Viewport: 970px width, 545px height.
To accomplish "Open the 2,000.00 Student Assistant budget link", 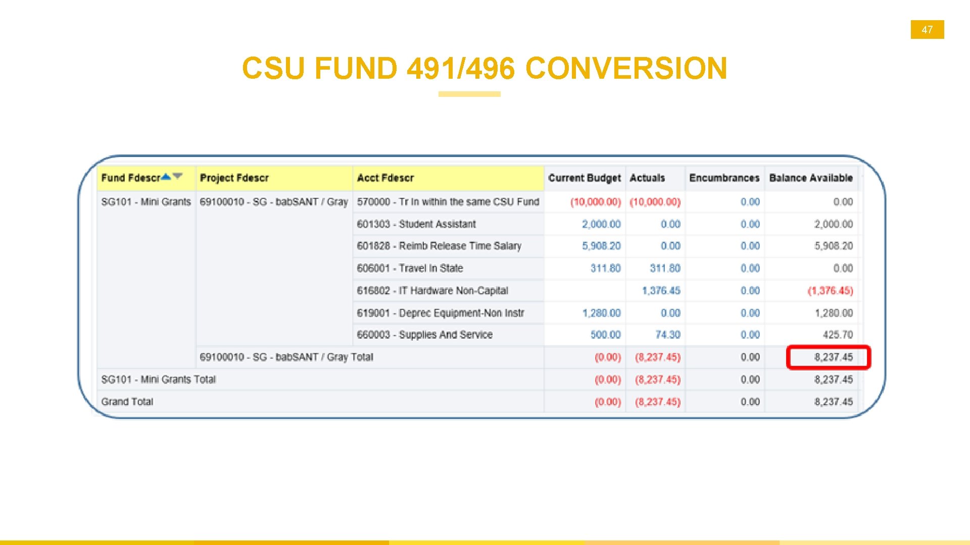I will (601, 224).
